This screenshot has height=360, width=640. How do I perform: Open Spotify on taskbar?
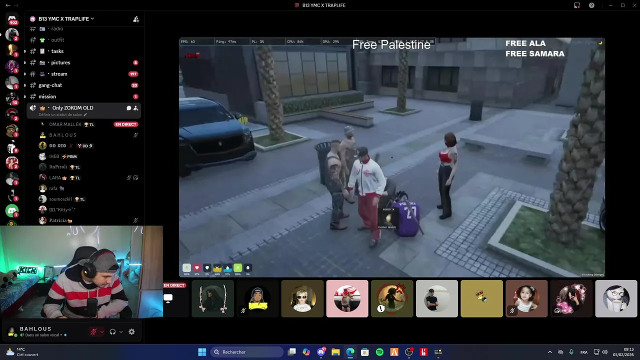click(379, 352)
